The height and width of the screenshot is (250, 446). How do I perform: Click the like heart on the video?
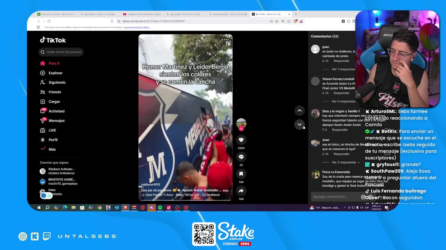pos(241,140)
